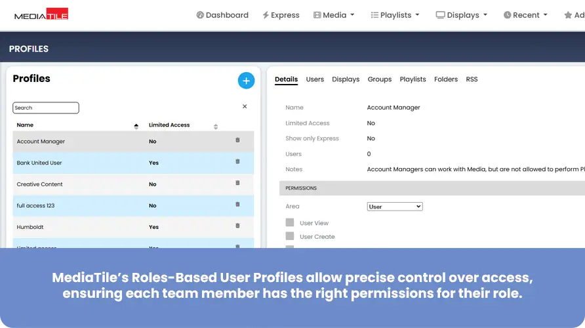Click the Yes value for Humboldt

pyautogui.click(x=153, y=227)
